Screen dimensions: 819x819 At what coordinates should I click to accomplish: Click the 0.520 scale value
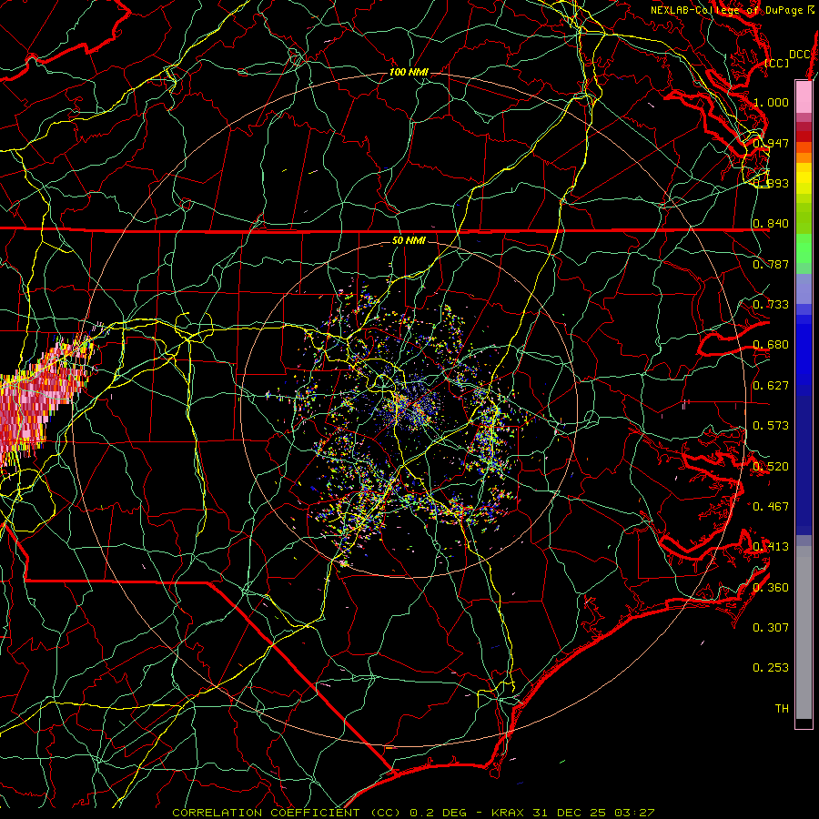pos(771,466)
